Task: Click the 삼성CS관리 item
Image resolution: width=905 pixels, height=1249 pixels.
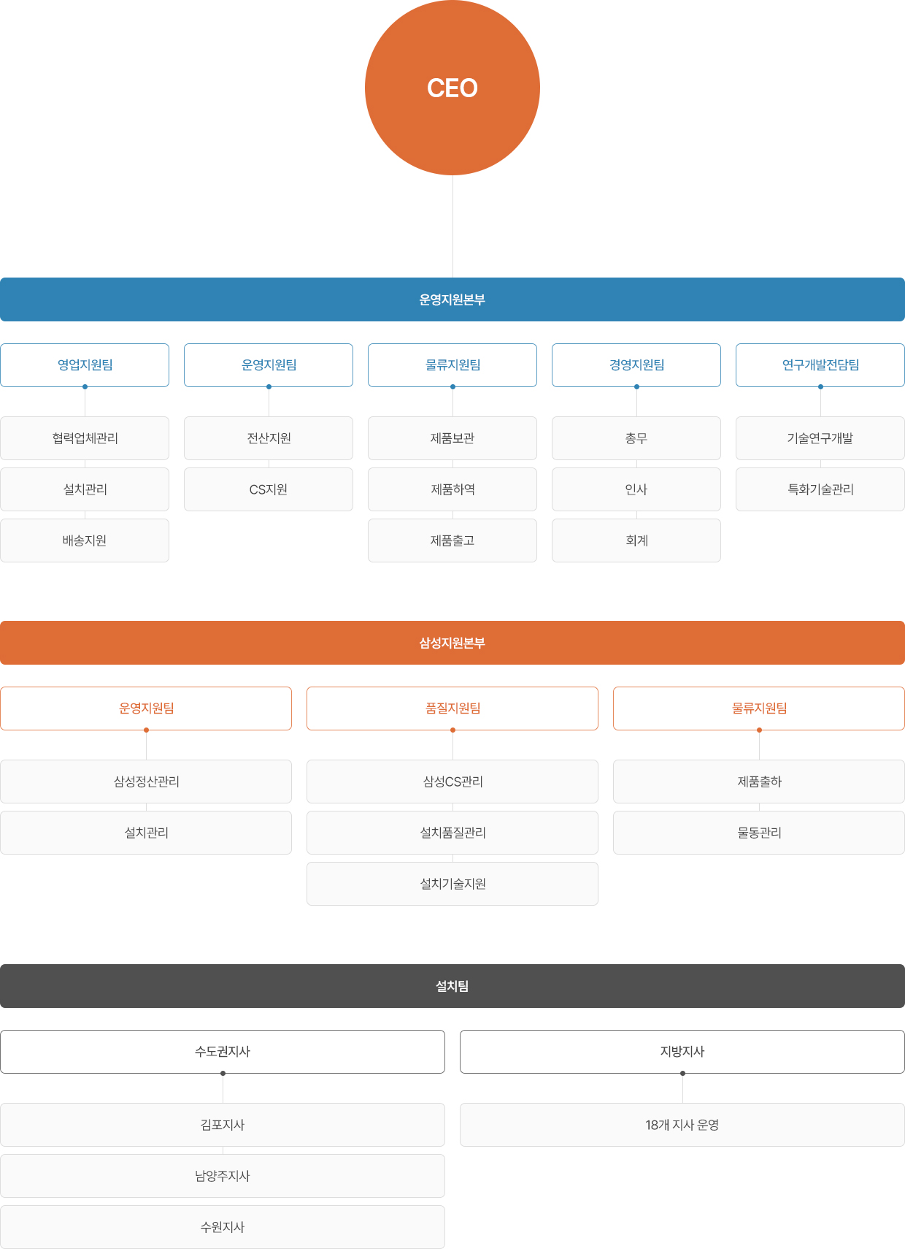Action: pyautogui.click(x=452, y=782)
